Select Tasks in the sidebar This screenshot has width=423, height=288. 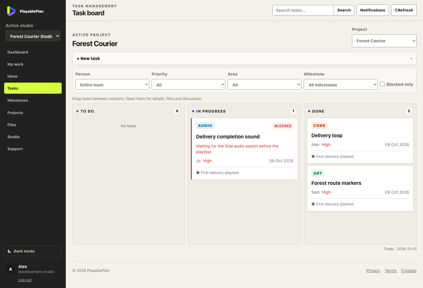pyautogui.click(x=33, y=88)
